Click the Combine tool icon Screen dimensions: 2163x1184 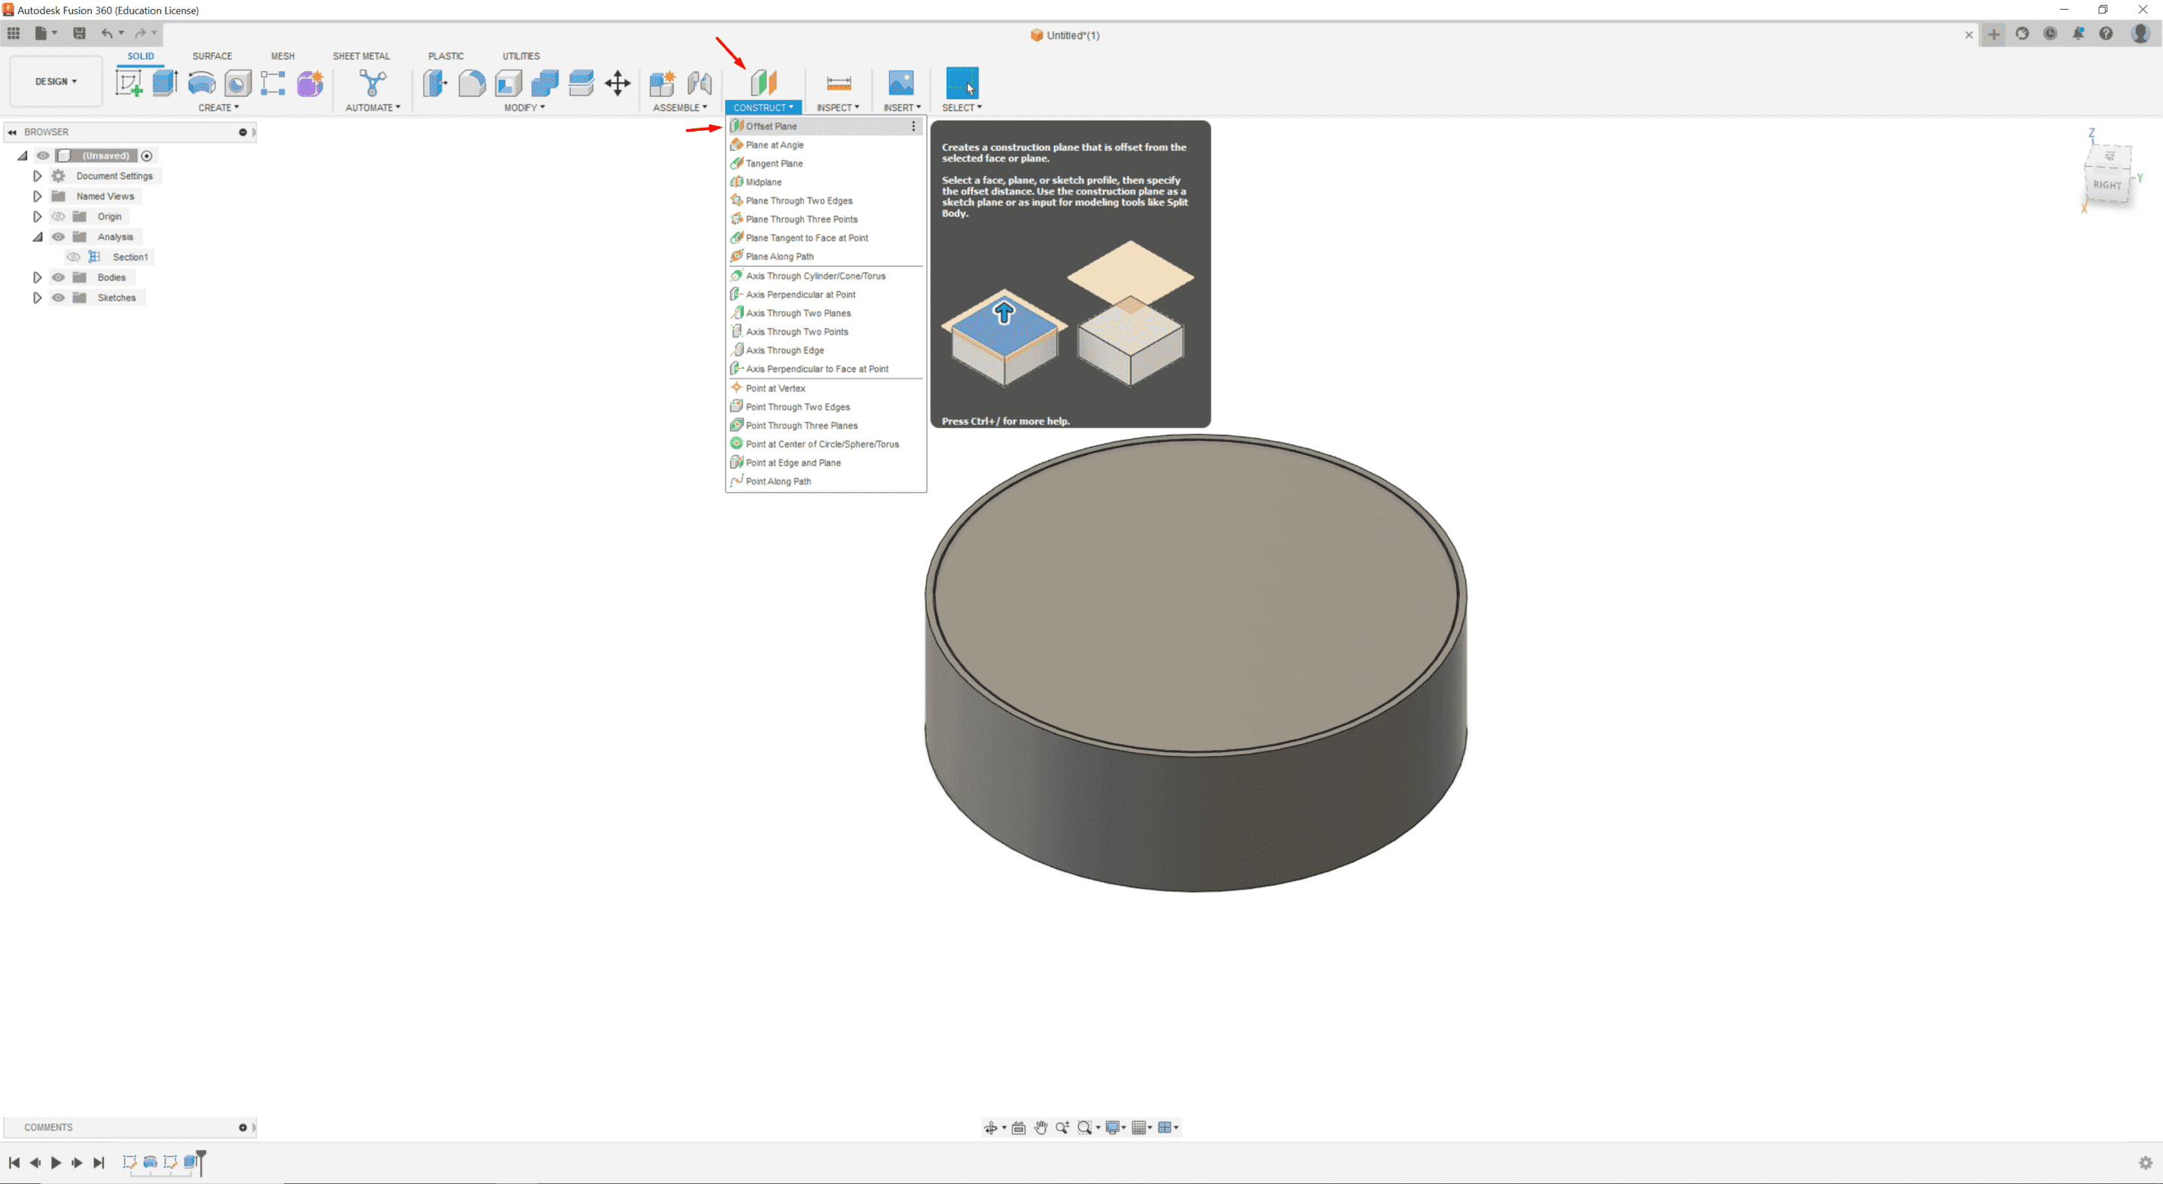pyautogui.click(x=544, y=83)
